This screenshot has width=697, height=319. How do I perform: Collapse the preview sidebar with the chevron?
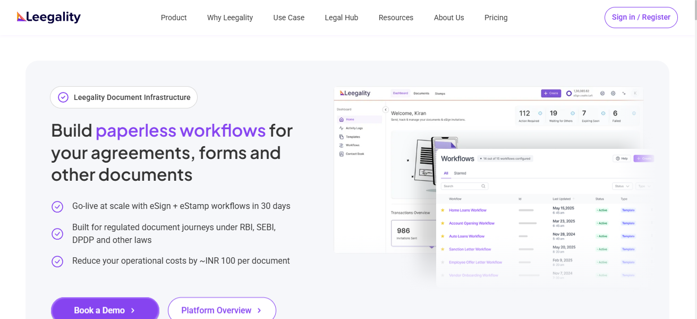(x=386, y=110)
